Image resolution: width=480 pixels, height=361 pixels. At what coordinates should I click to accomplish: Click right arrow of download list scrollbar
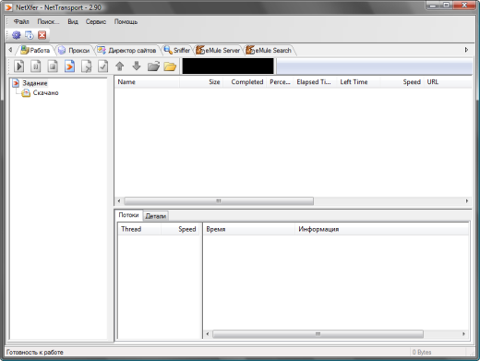tap(467, 201)
